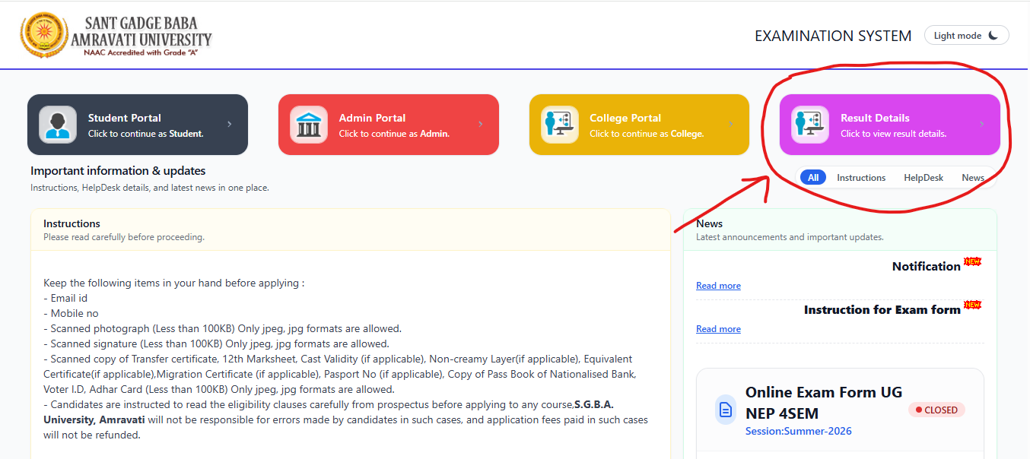This screenshot has height=459, width=1030.
Task: Click the university logo emblem
Action: 43,35
